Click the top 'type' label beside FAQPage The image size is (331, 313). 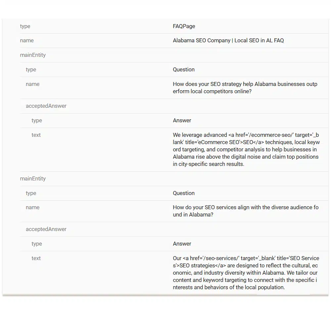[25, 26]
